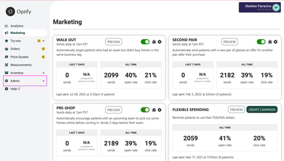Preview the Walk Out campaign
This screenshot has height=161, width=284.
coord(114,42)
